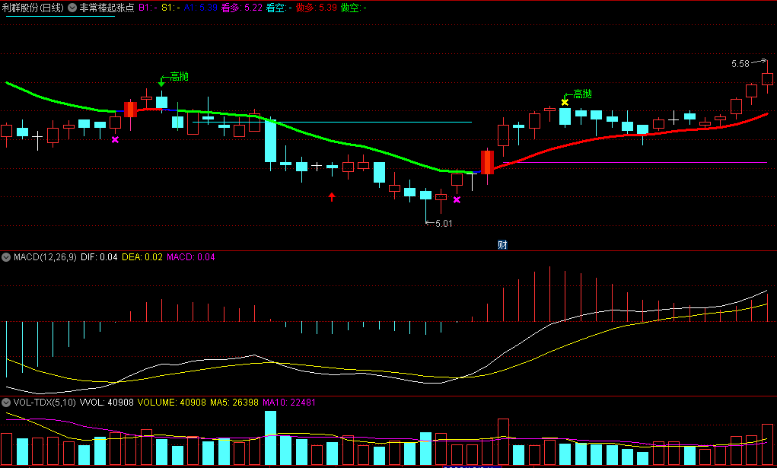
Task: Open the dropdown icon beside 非常棒起涨点
Action: tap(72, 8)
